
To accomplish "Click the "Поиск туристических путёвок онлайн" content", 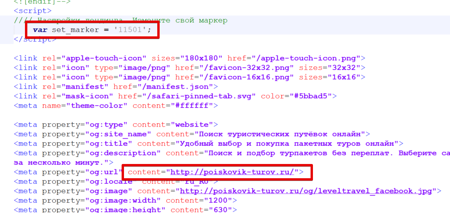I will tap(280, 134).
